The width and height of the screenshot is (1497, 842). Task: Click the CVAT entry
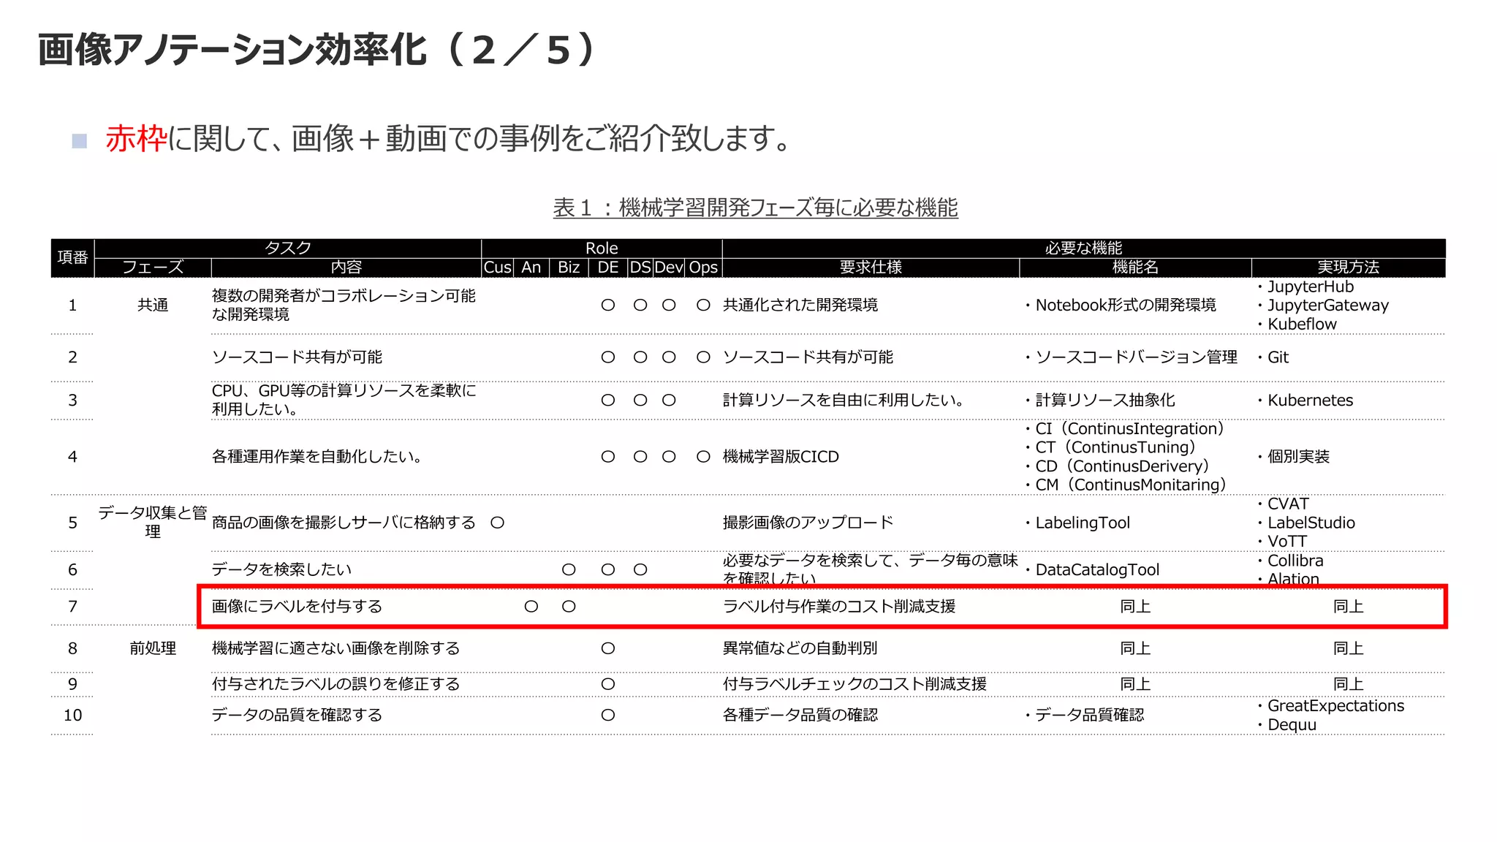pyautogui.click(x=1283, y=504)
